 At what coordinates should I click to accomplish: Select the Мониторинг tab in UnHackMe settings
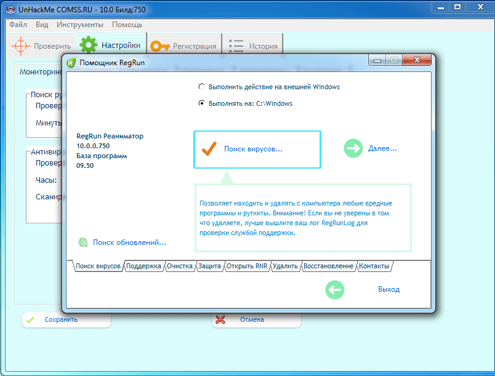pyautogui.click(x=40, y=72)
